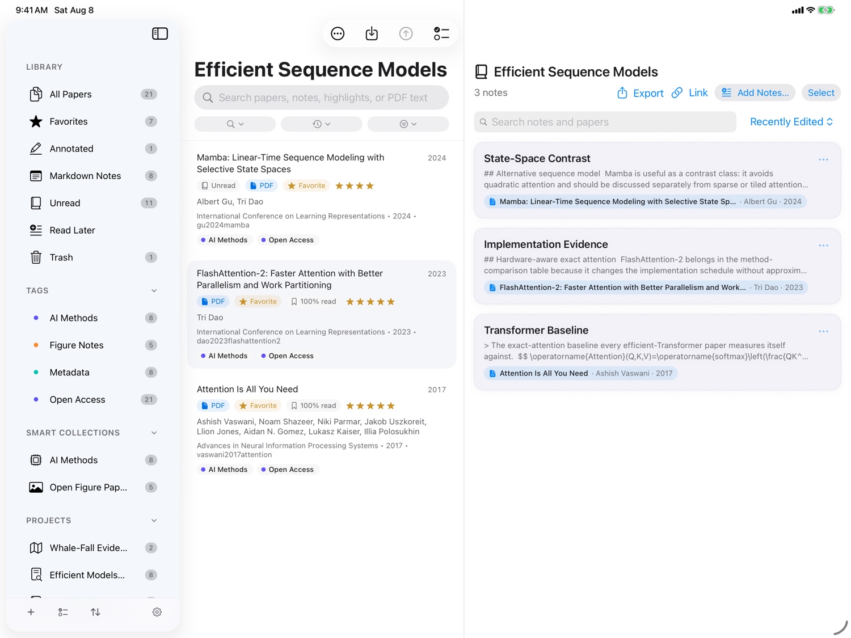Open the State-Space Contrast note ellipsis menu
This screenshot has width=851, height=638.
pyautogui.click(x=823, y=160)
